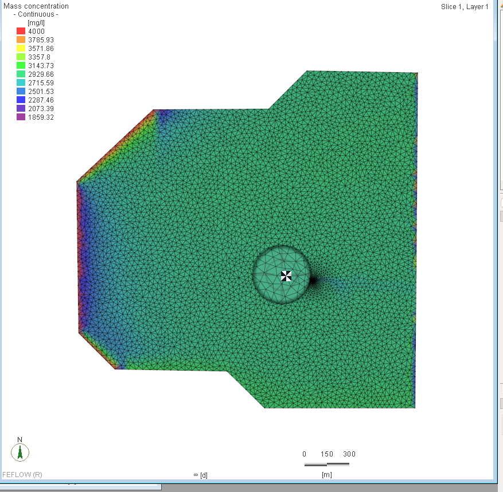Select the blue 2287.46 legend swatch
This screenshot has width=503, height=492.
[21, 100]
